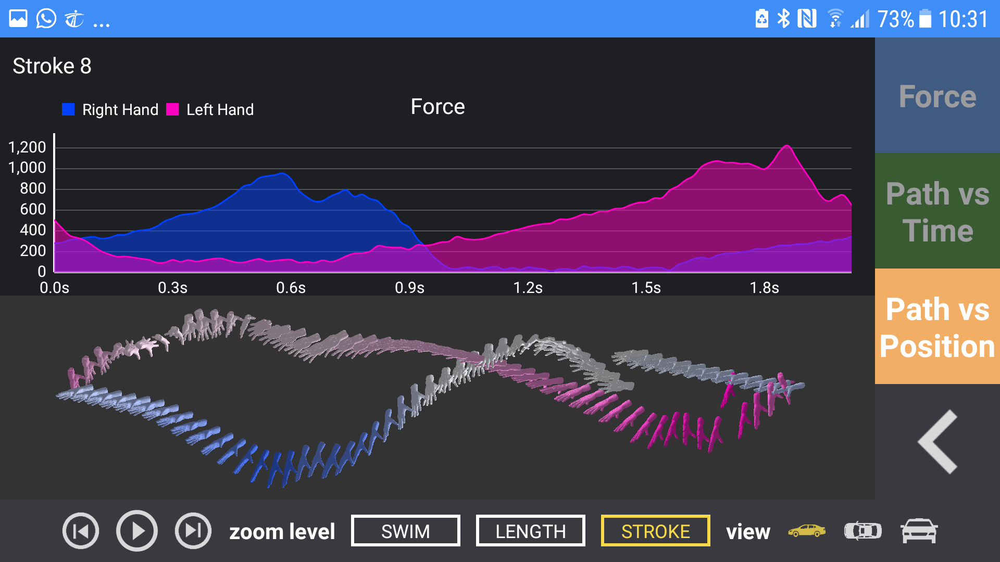The height and width of the screenshot is (562, 1000).
Task: Click the Left Hand pink legend swatch
Action: pos(172,109)
